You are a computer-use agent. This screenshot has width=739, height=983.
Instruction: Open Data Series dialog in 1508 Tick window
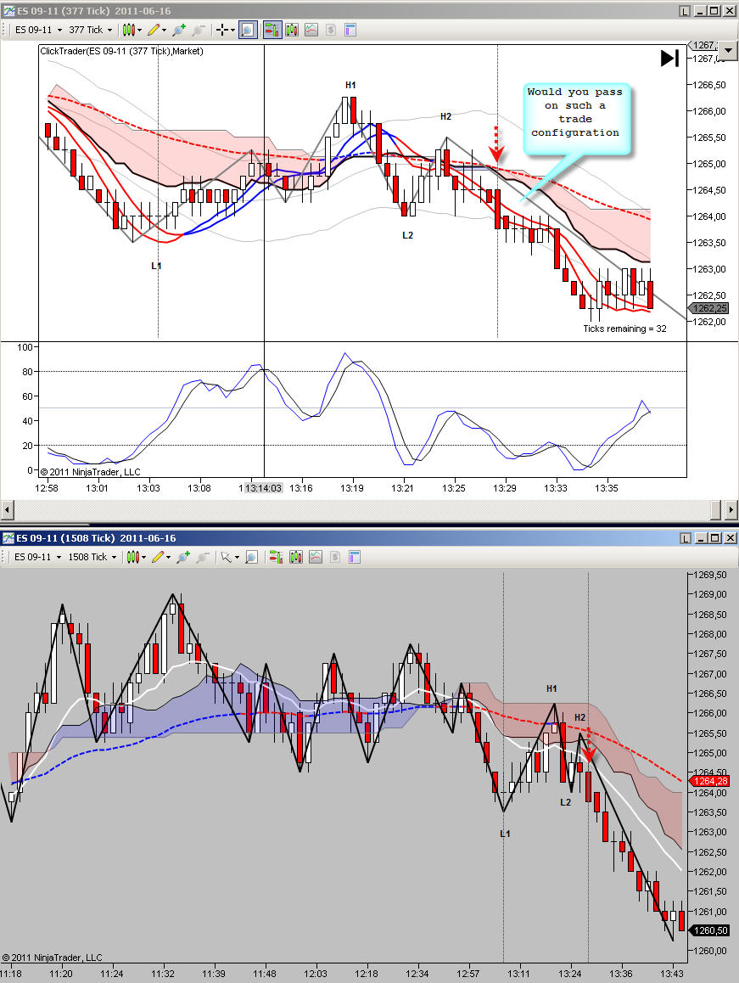tap(296, 557)
